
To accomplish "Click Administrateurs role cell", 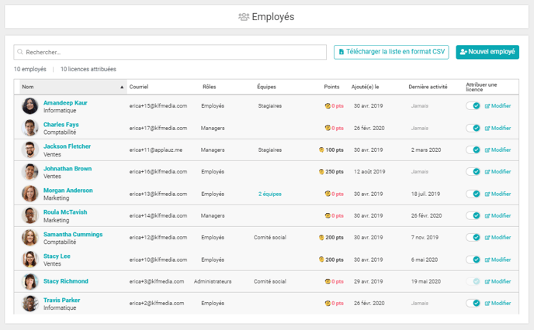I will coord(213,281).
